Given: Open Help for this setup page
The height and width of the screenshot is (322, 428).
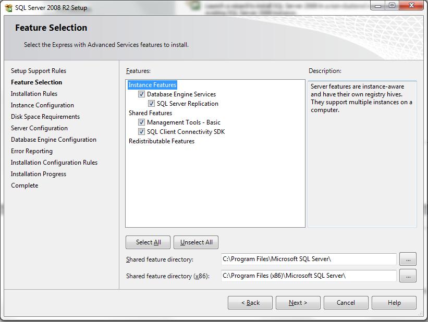Looking at the screenshot, I should click(394, 303).
